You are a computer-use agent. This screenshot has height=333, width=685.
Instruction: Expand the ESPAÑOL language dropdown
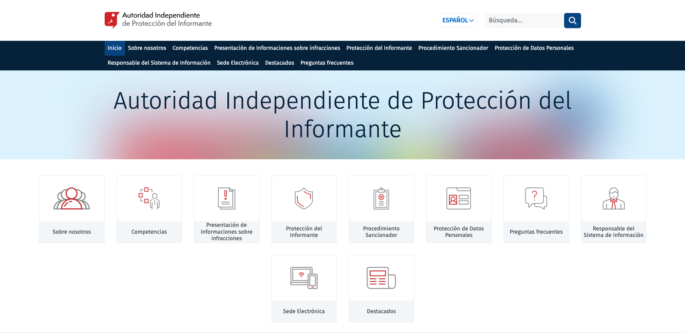pyautogui.click(x=458, y=21)
